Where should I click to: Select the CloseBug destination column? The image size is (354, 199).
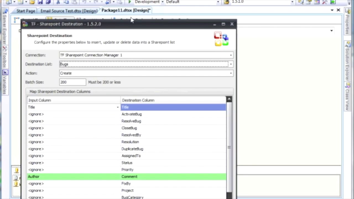pyautogui.click(x=173, y=128)
